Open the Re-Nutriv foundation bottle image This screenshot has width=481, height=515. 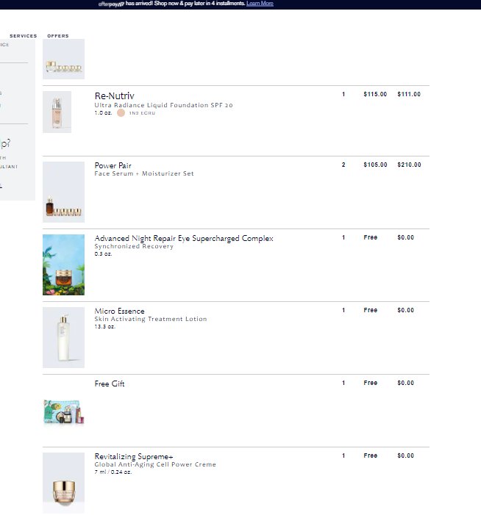tap(57, 112)
